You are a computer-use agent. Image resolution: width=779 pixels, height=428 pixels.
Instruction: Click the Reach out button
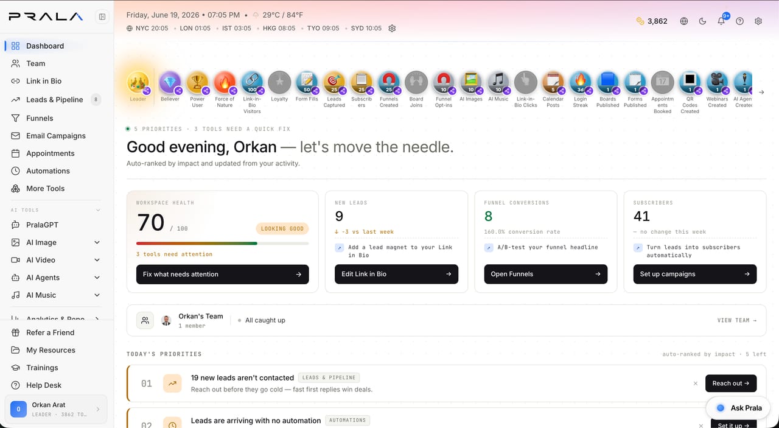[x=731, y=384]
